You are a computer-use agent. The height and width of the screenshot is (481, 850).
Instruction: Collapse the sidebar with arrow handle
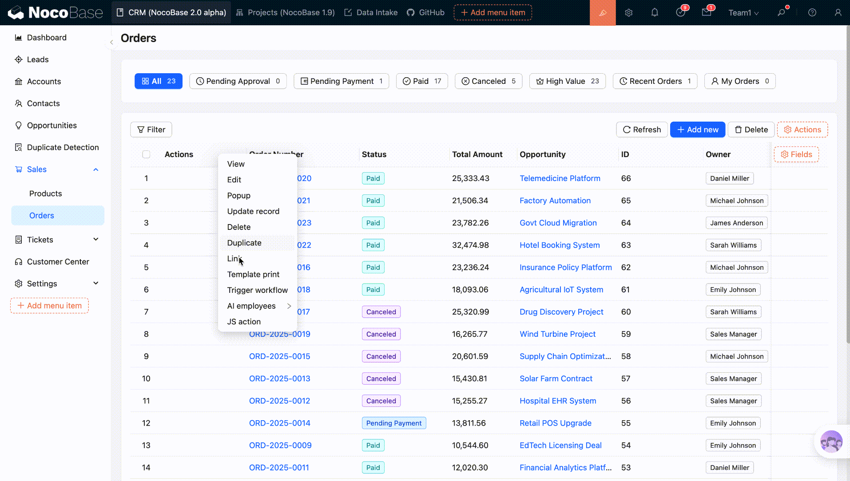[x=111, y=42]
